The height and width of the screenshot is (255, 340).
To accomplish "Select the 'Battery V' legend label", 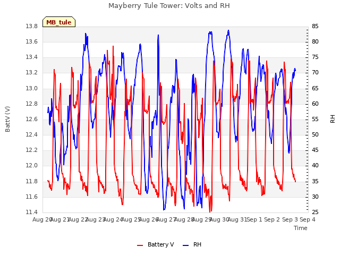I will point(160,244).
